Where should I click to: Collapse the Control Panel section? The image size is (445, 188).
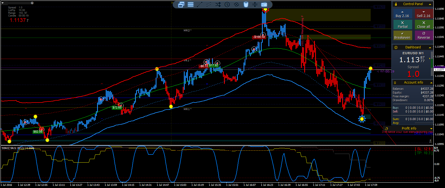pos(430,4)
